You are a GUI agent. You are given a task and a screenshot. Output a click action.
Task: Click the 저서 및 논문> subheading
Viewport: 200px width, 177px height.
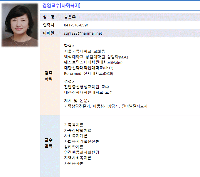(77, 101)
